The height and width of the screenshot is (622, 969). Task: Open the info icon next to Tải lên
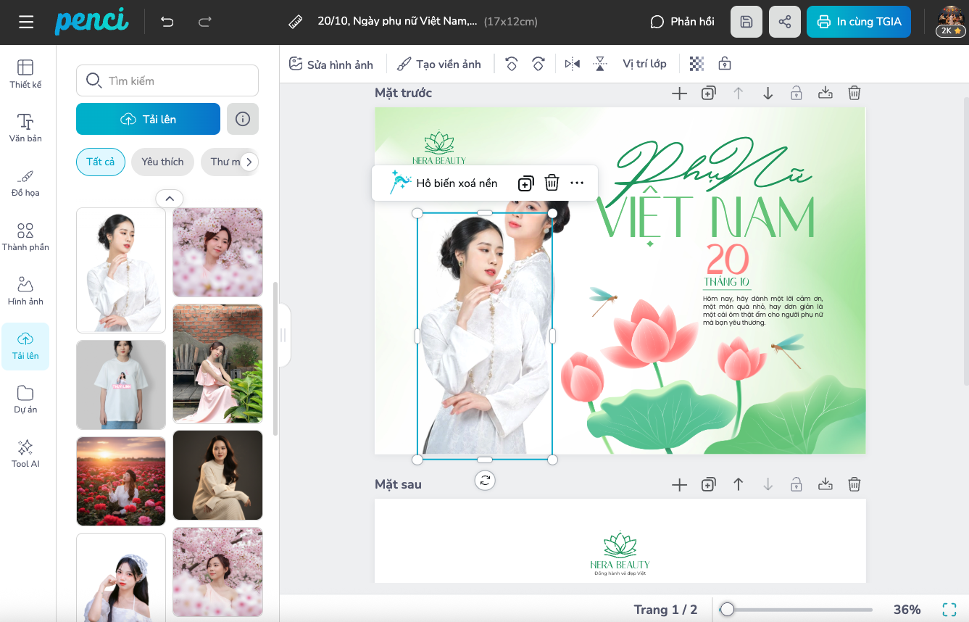tap(243, 119)
